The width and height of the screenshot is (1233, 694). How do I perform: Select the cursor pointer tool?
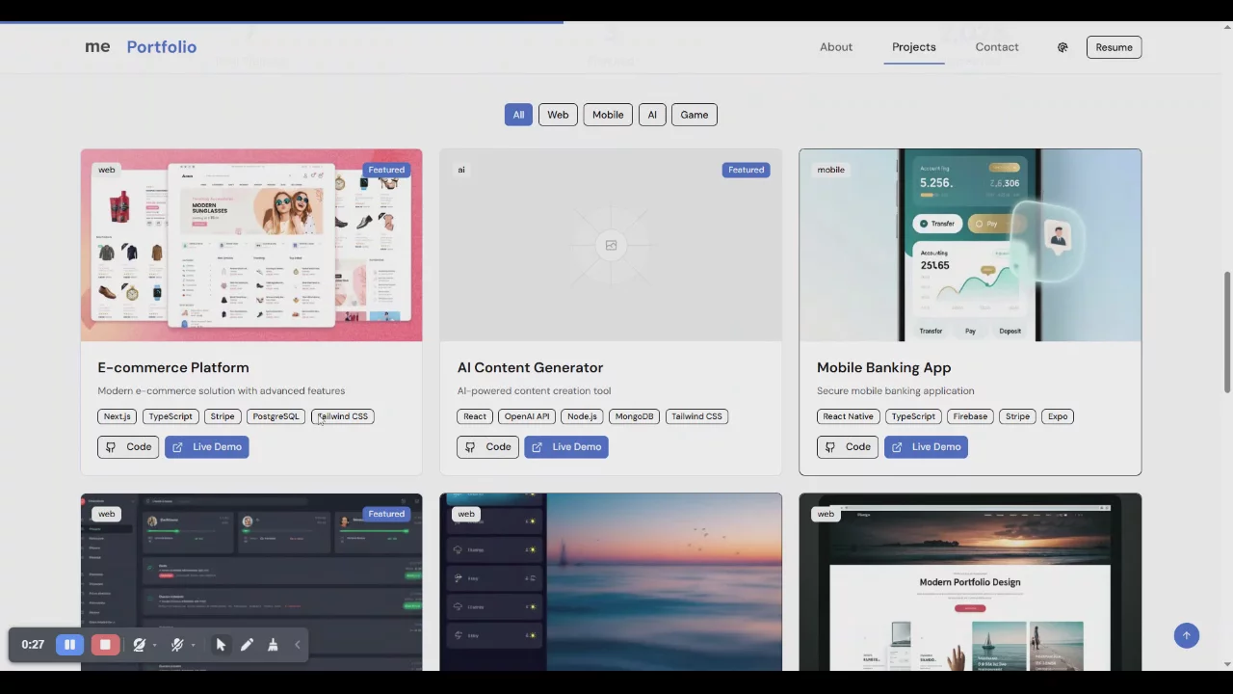(x=221, y=645)
